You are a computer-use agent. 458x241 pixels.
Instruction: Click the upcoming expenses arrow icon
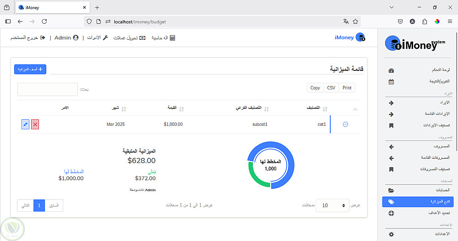pos(391,158)
